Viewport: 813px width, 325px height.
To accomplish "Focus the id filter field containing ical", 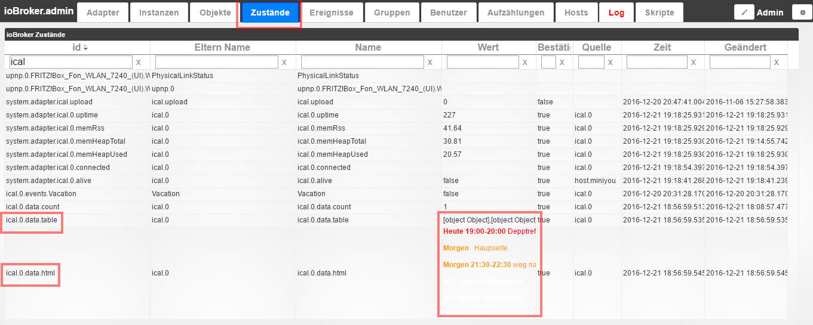I will click(70, 61).
